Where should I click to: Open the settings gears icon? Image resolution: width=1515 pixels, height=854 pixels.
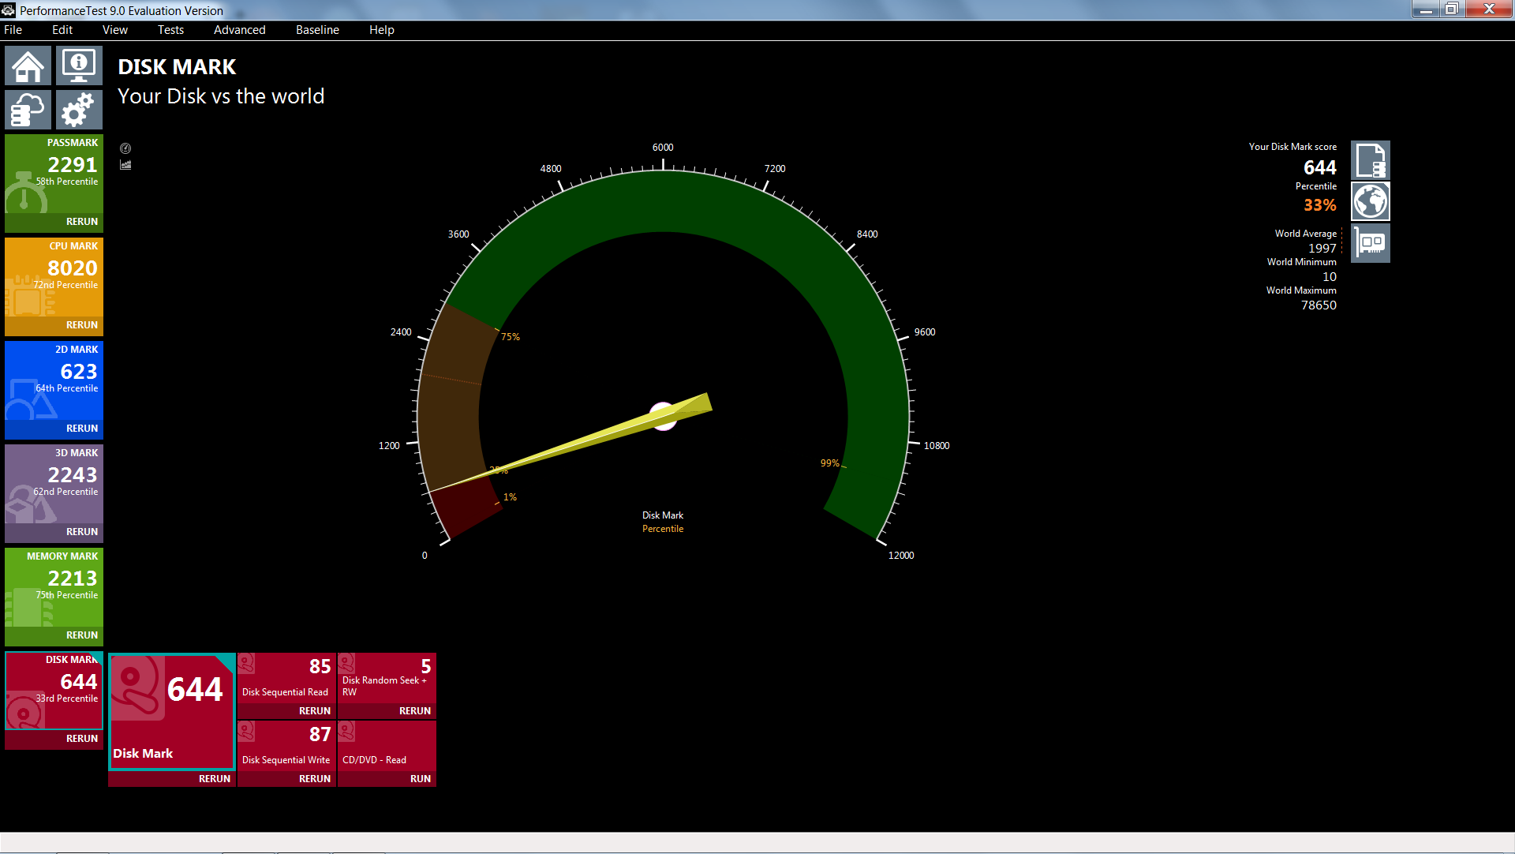click(79, 110)
